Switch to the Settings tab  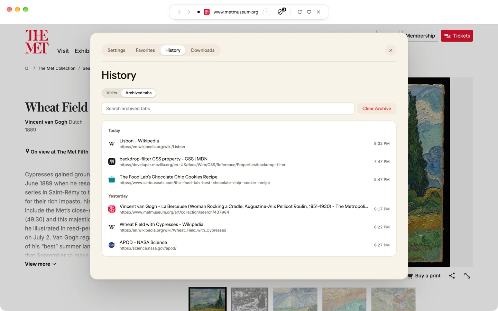(116, 50)
